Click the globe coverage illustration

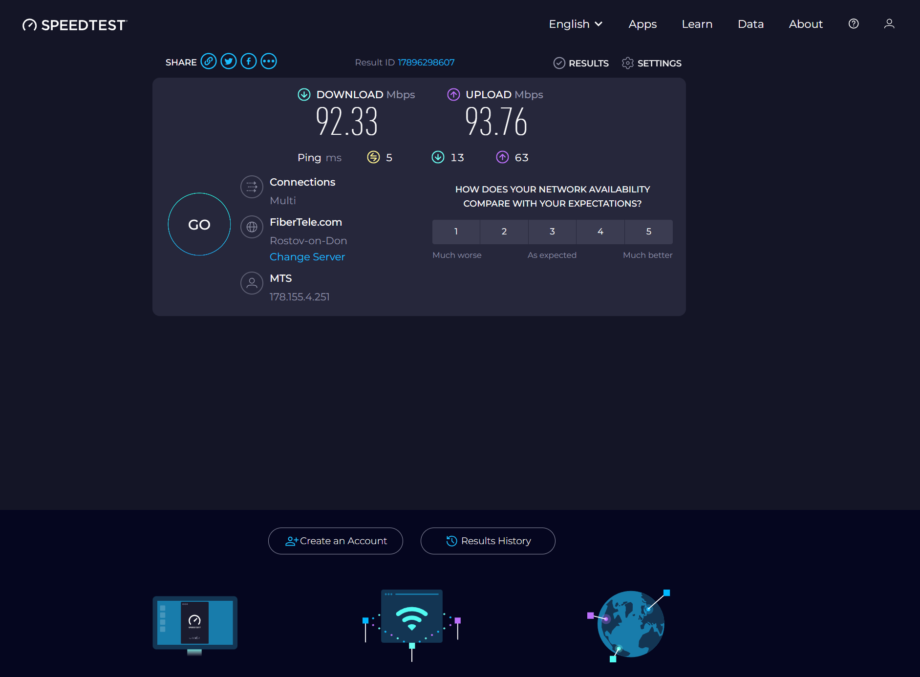(x=629, y=625)
